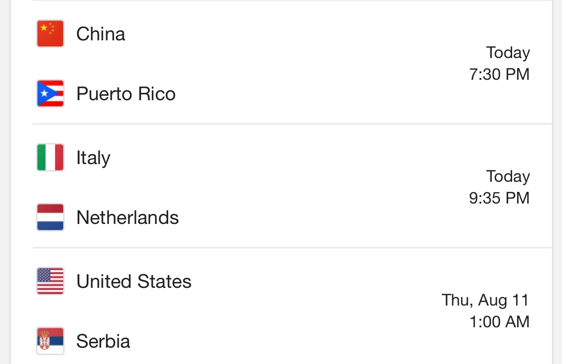Click the 1:00 AM match time
This screenshot has height=364, width=562.
[499, 322]
